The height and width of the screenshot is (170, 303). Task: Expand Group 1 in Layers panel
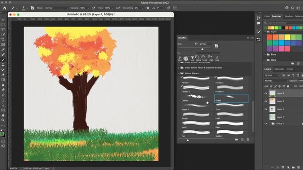[x=270, y=124]
